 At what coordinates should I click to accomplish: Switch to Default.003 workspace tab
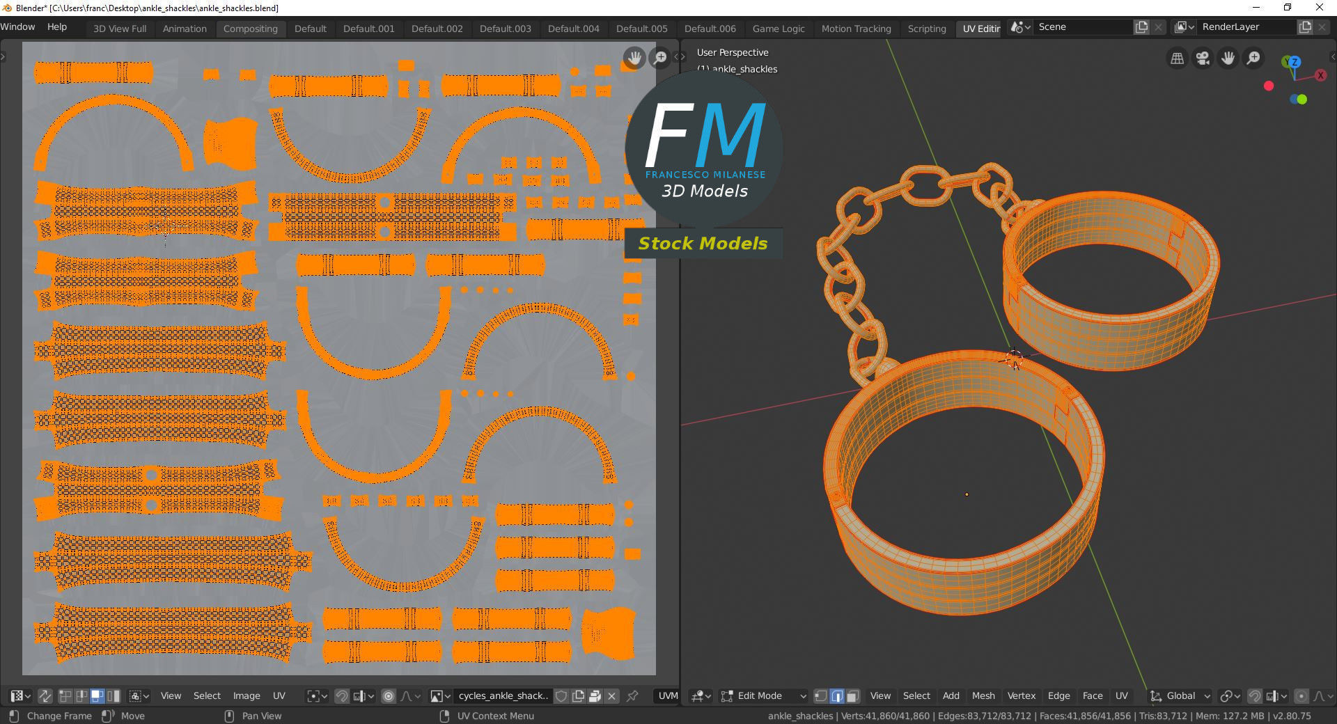[505, 29]
